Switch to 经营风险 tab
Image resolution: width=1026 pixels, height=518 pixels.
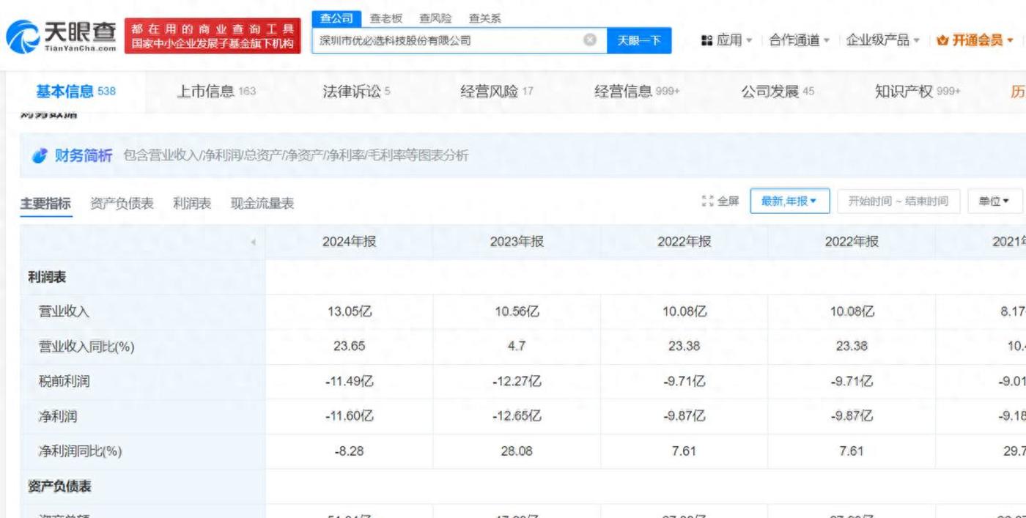coord(496,91)
